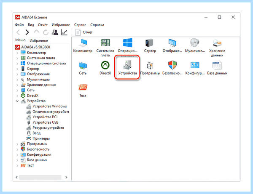The height and width of the screenshot is (194, 253).
Task: Select Тест tree item
Action: pyautogui.click(x=27, y=165)
